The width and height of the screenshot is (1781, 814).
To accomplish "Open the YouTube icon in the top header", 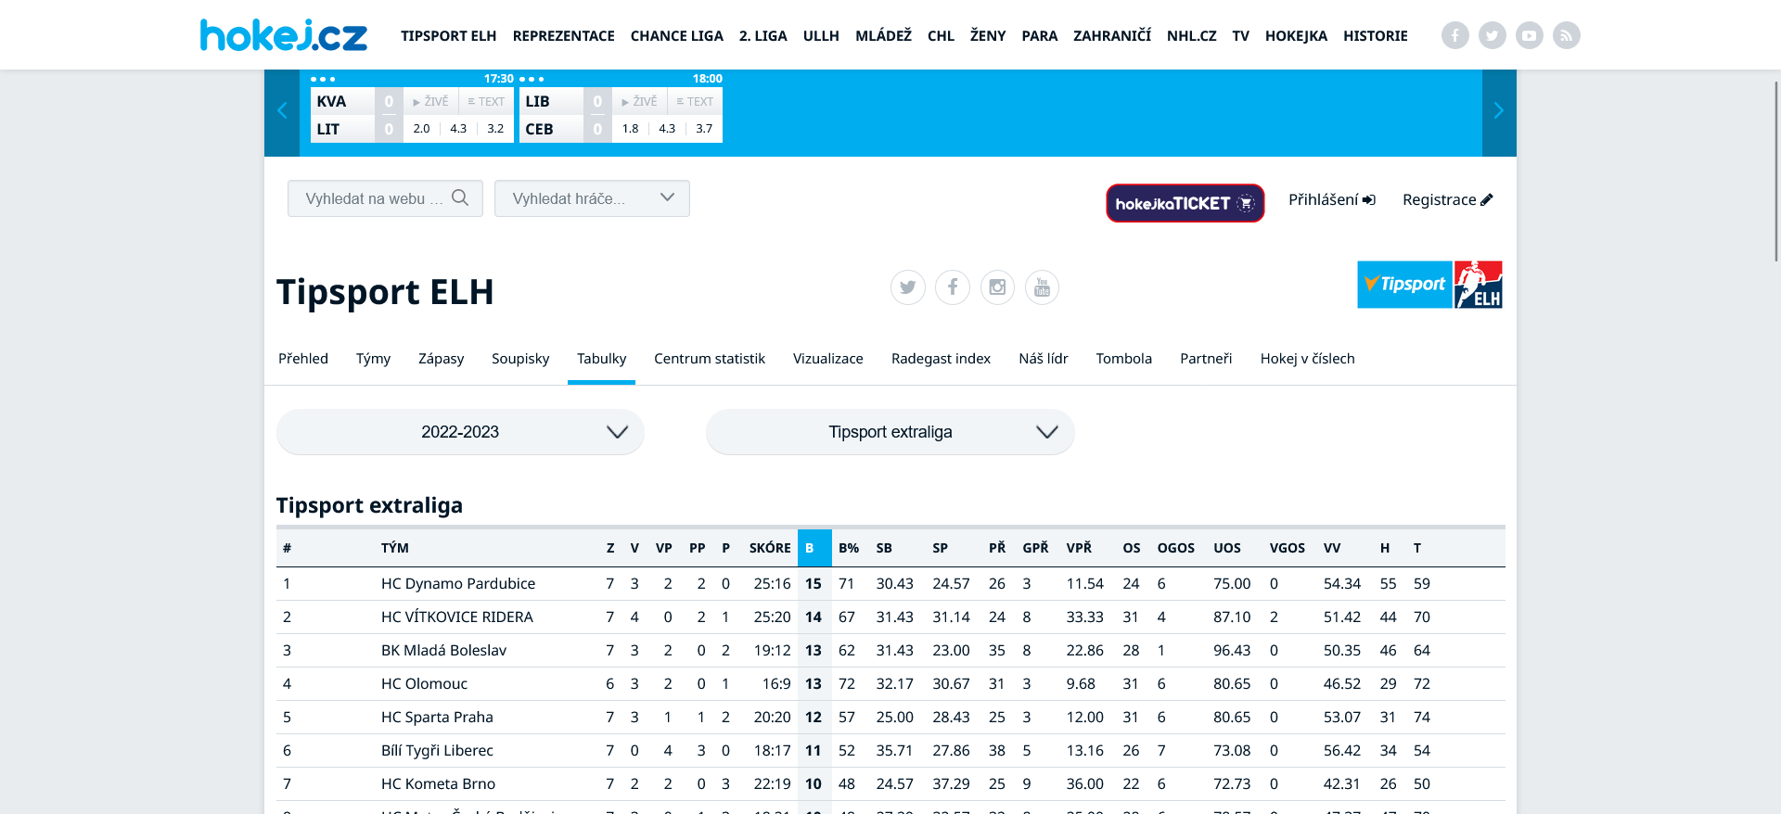I will tap(1529, 35).
